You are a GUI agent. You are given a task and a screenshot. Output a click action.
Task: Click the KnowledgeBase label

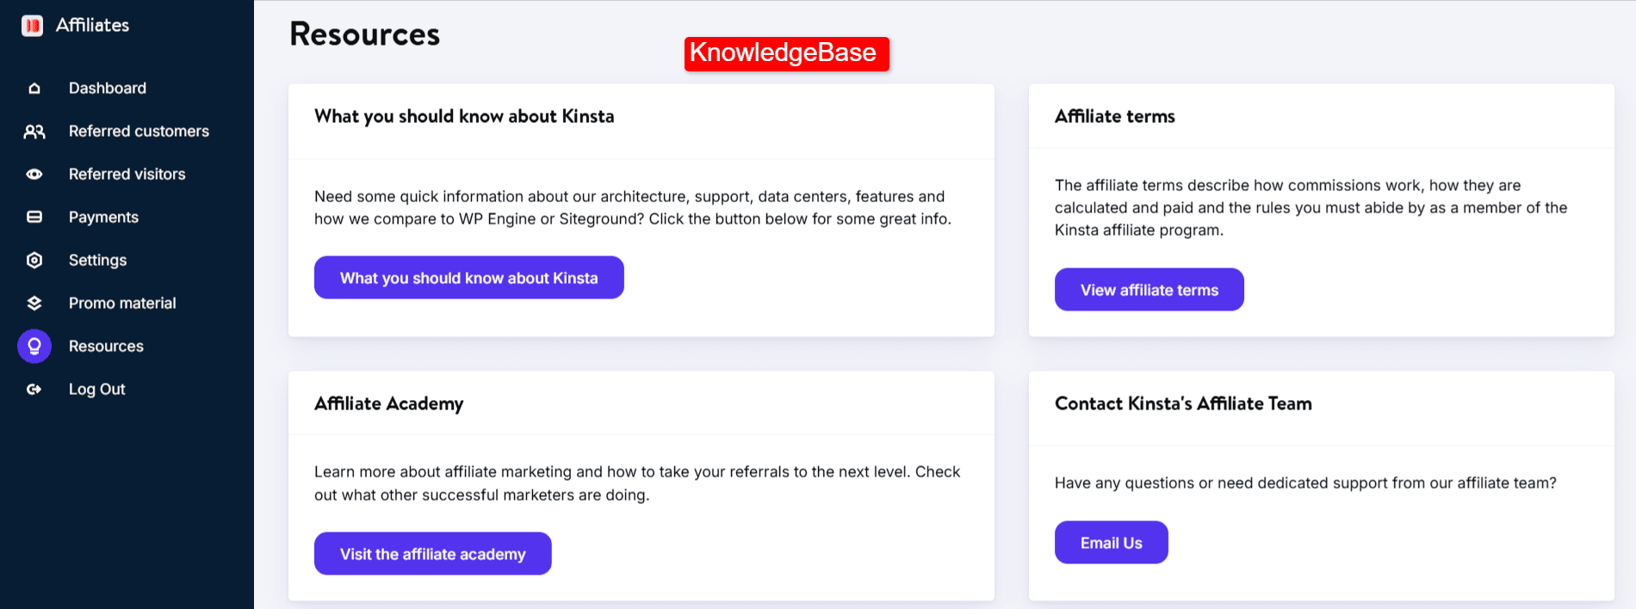786,54
